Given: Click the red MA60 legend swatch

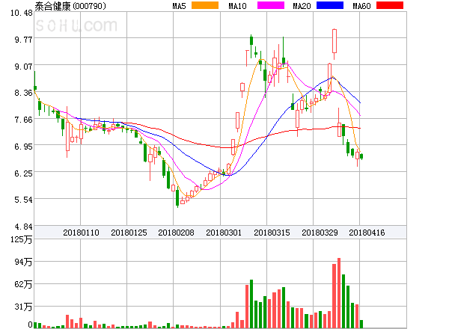Looking at the screenshot, I should coord(390,5).
